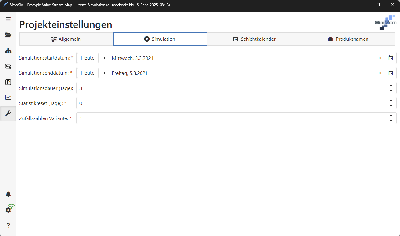Go to previous day for Simulationsenddatum

pyautogui.click(x=104, y=73)
